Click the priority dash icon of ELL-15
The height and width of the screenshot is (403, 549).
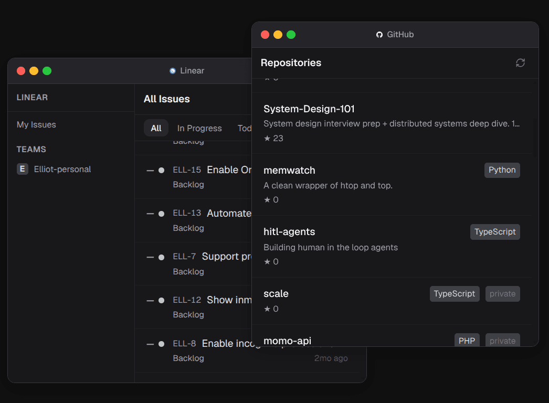tap(150, 171)
